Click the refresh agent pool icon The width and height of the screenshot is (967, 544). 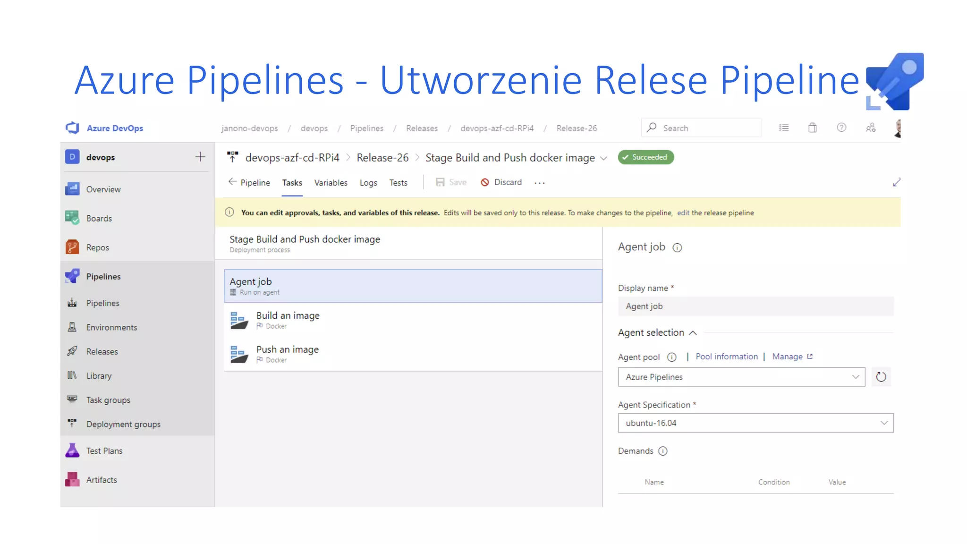click(881, 377)
